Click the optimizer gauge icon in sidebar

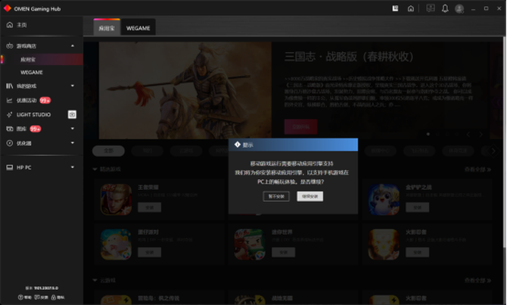click(x=10, y=143)
